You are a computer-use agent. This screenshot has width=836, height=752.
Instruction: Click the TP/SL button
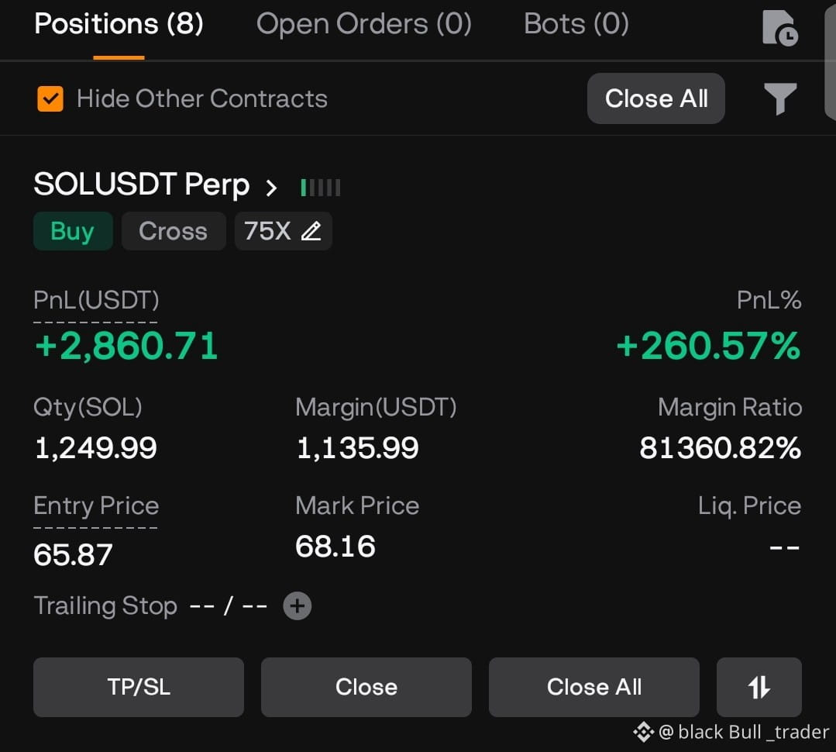tap(139, 687)
